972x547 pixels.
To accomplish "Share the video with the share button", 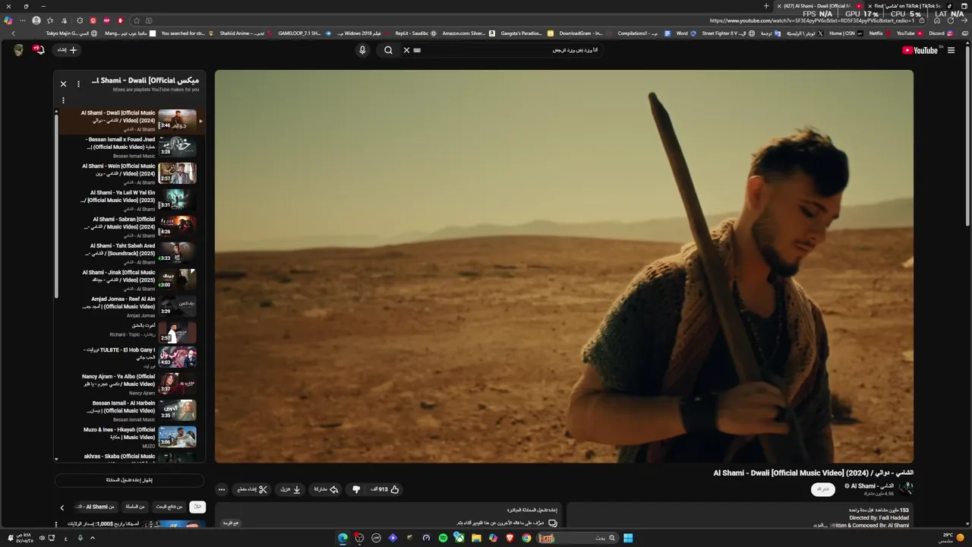I will coord(327,489).
